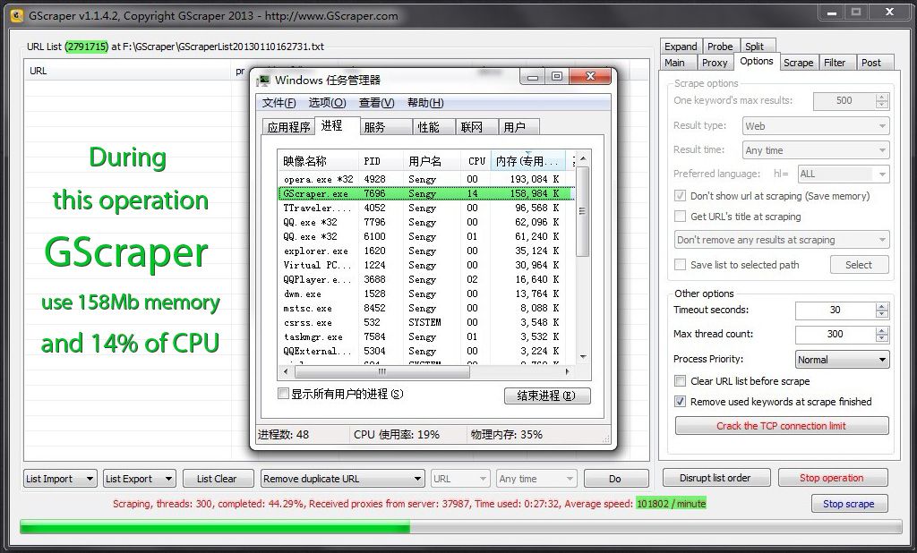Open the Proxy tab
Viewport: 917px width, 553px height.
pyautogui.click(x=715, y=63)
